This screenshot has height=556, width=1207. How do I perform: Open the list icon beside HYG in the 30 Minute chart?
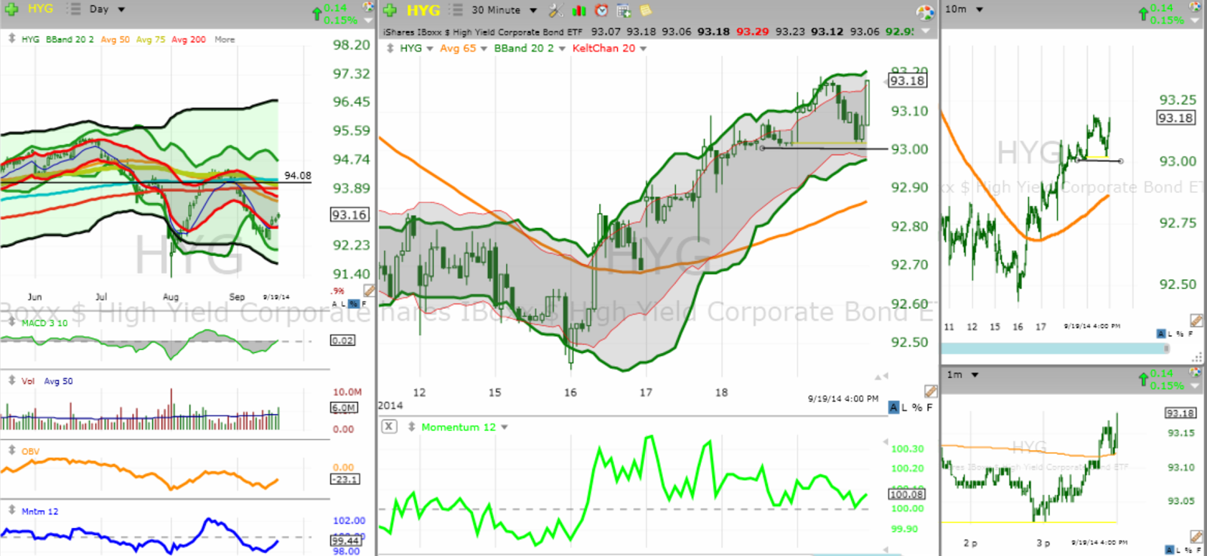point(456,10)
